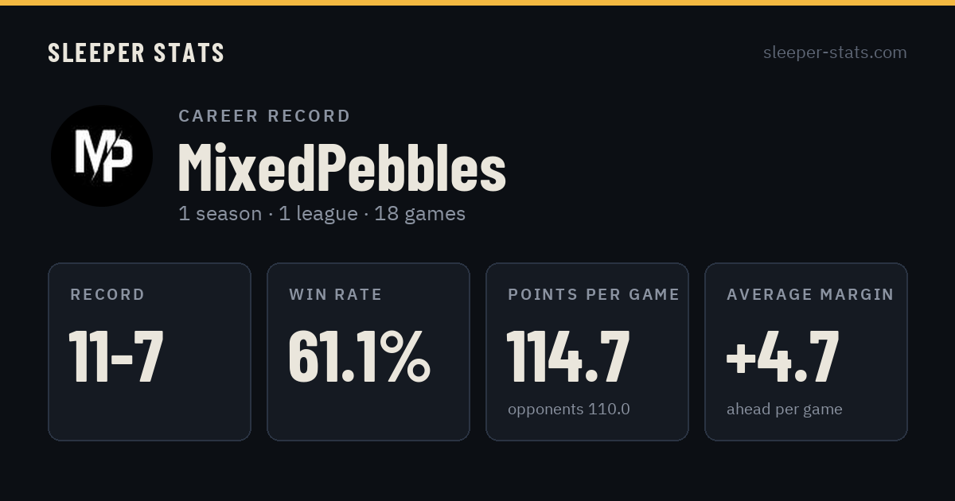This screenshot has width=955, height=501.
Task: Open the sleeper-stats.com link
Action: (x=835, y=52)
